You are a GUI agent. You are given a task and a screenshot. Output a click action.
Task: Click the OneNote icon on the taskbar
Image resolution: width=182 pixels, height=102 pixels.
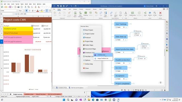(80, 100)
